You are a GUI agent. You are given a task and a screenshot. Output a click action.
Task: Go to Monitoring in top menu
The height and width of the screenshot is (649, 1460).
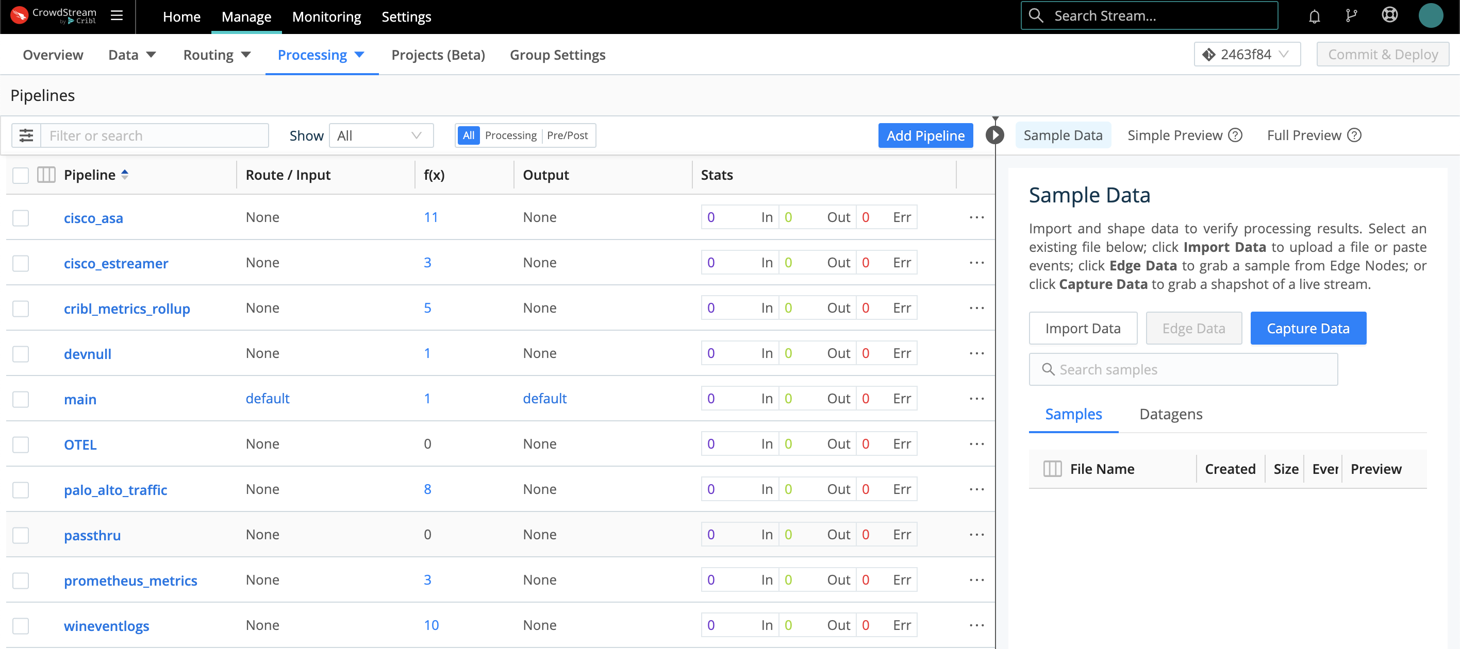coord(326,17)
